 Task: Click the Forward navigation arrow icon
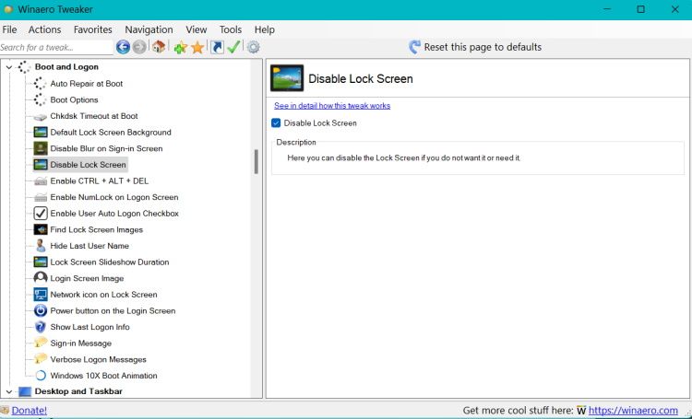click(x=139, y=47)
